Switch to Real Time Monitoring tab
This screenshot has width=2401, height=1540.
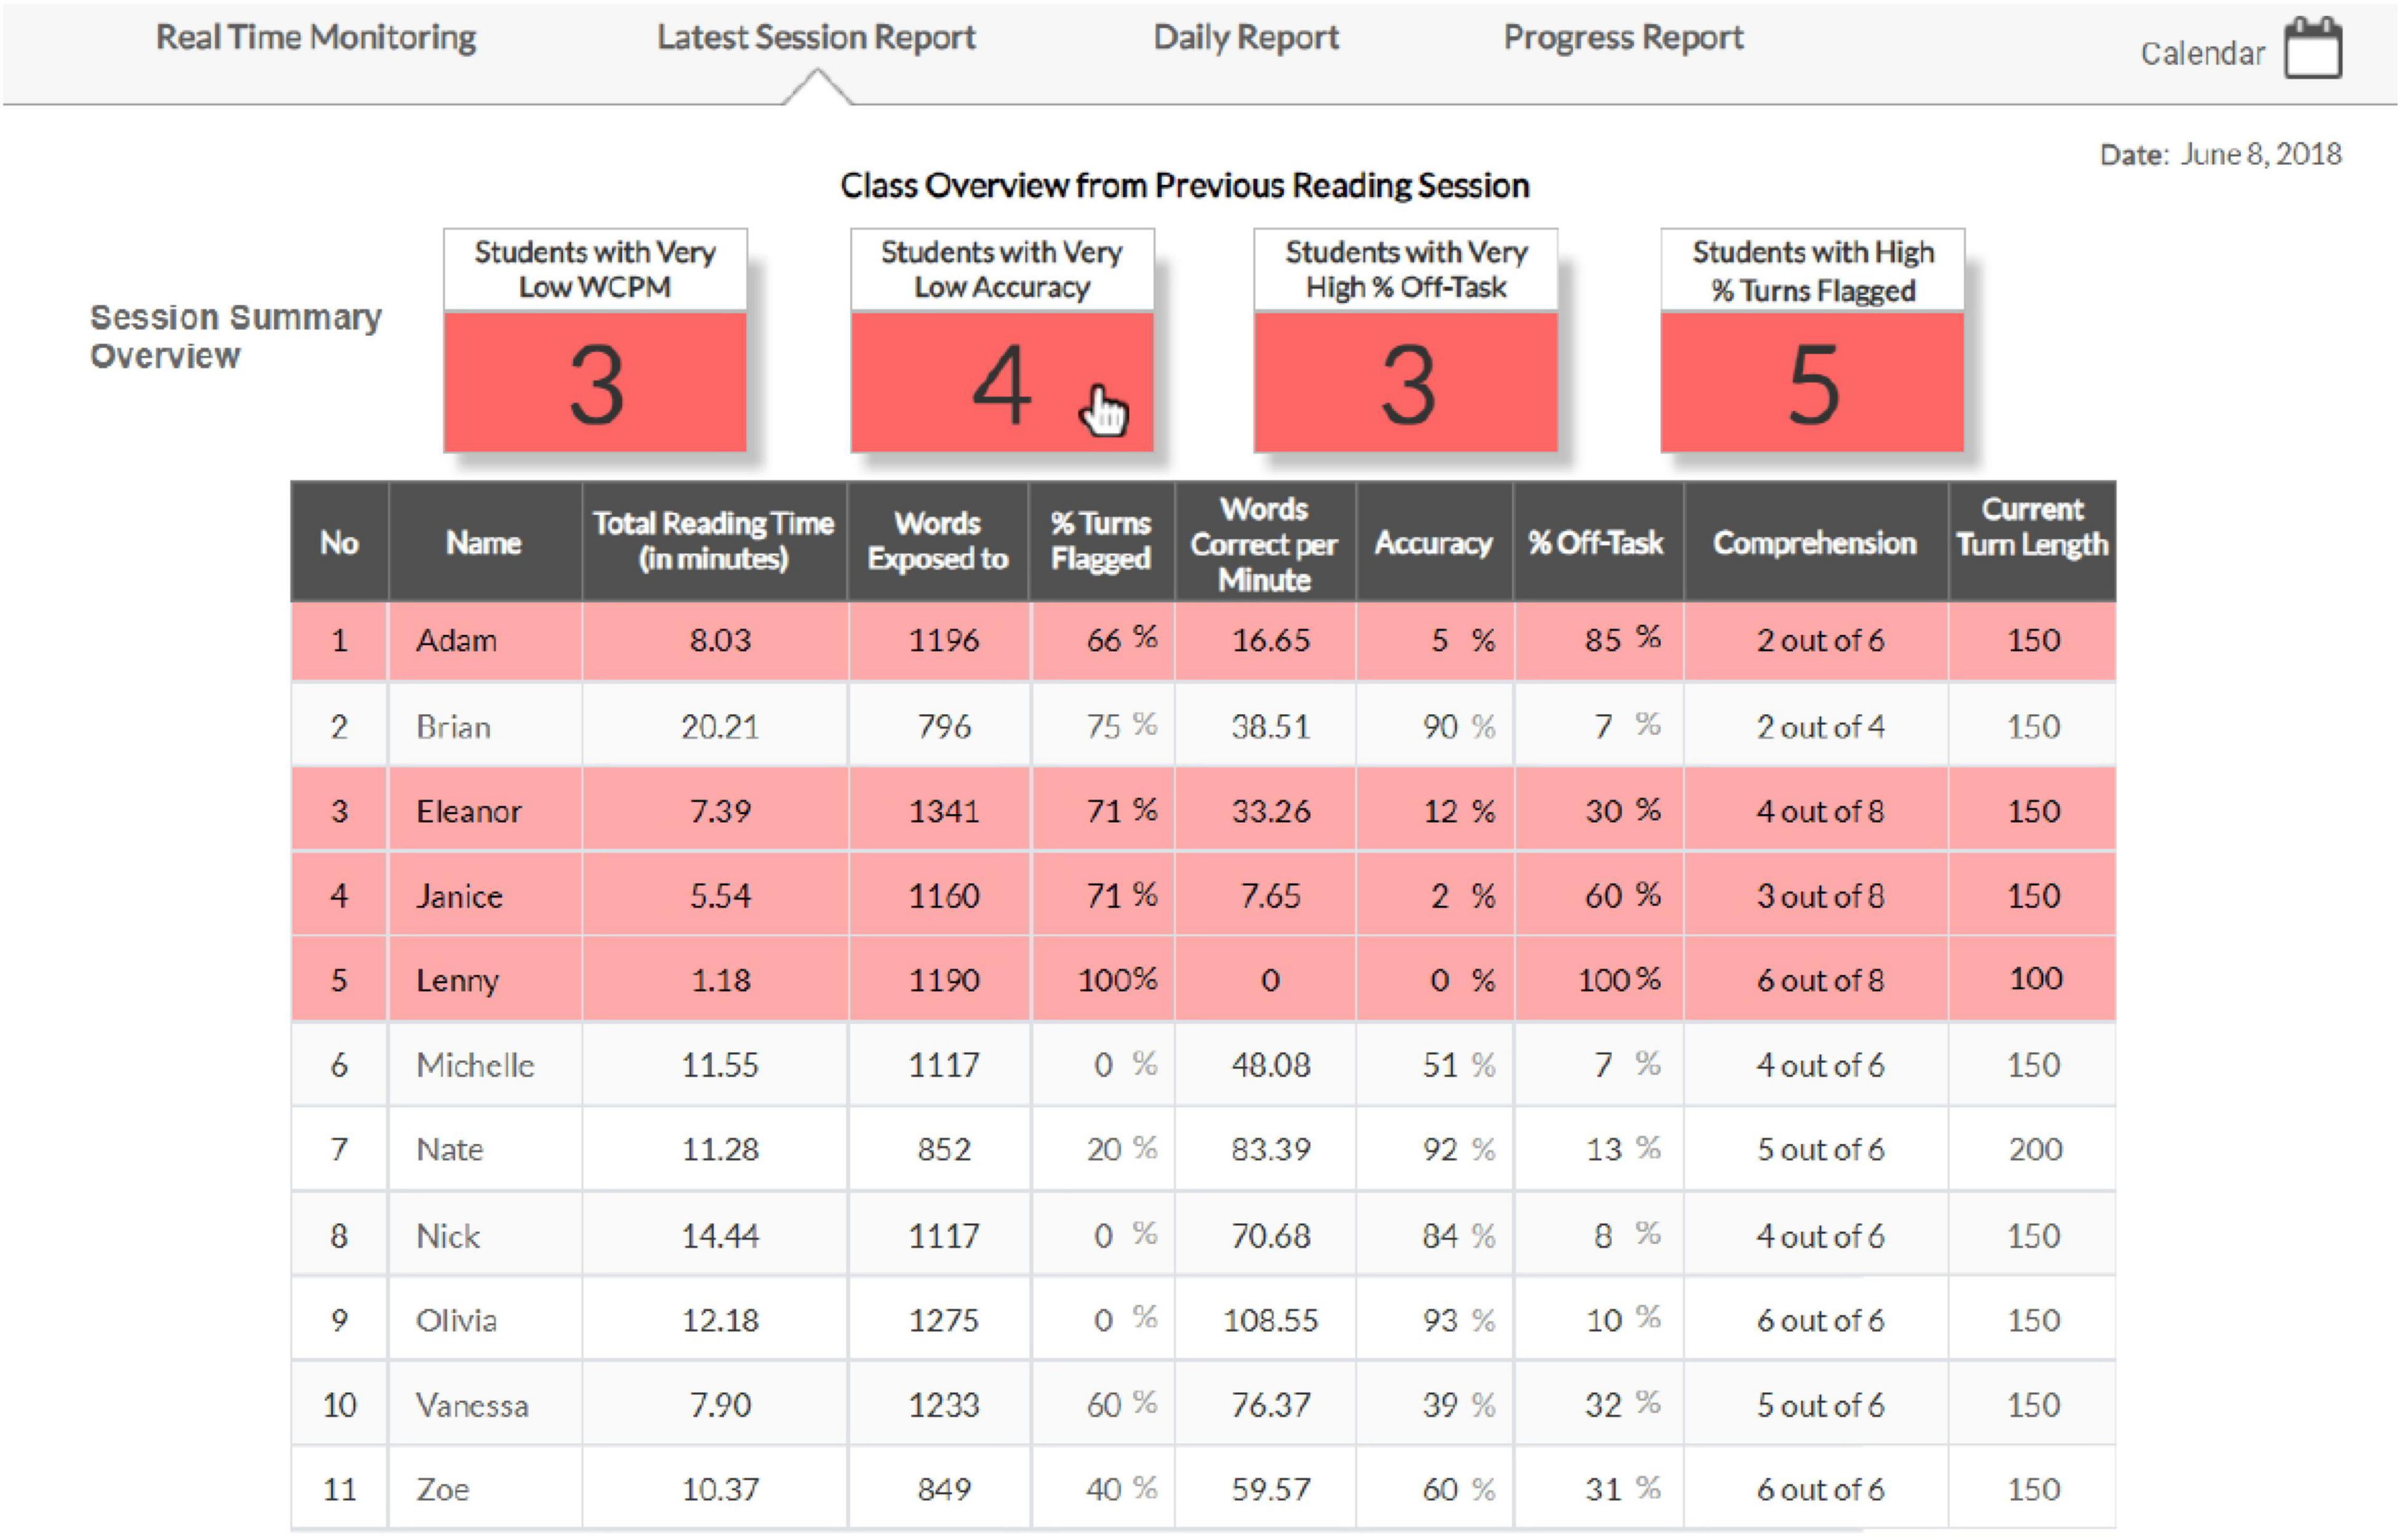[x=316, y=37]
